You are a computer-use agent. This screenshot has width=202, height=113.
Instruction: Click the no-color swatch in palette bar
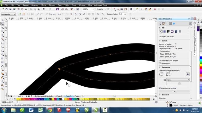pyautogui.click(x=15, y=99)
